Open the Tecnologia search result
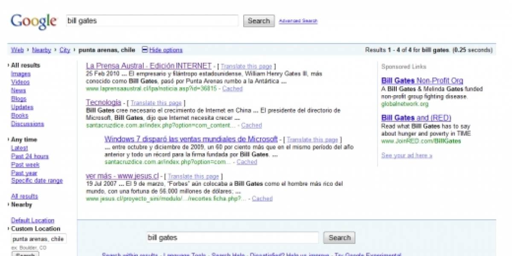Image resolution: width=512 pixels, height=256 pixels. click(104, 102)
